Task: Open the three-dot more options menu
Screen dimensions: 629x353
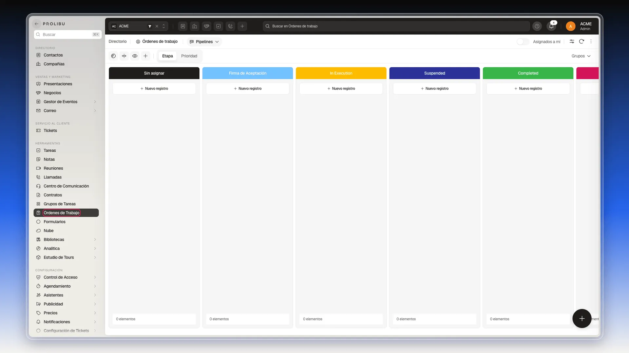Action: coord(591,42)
